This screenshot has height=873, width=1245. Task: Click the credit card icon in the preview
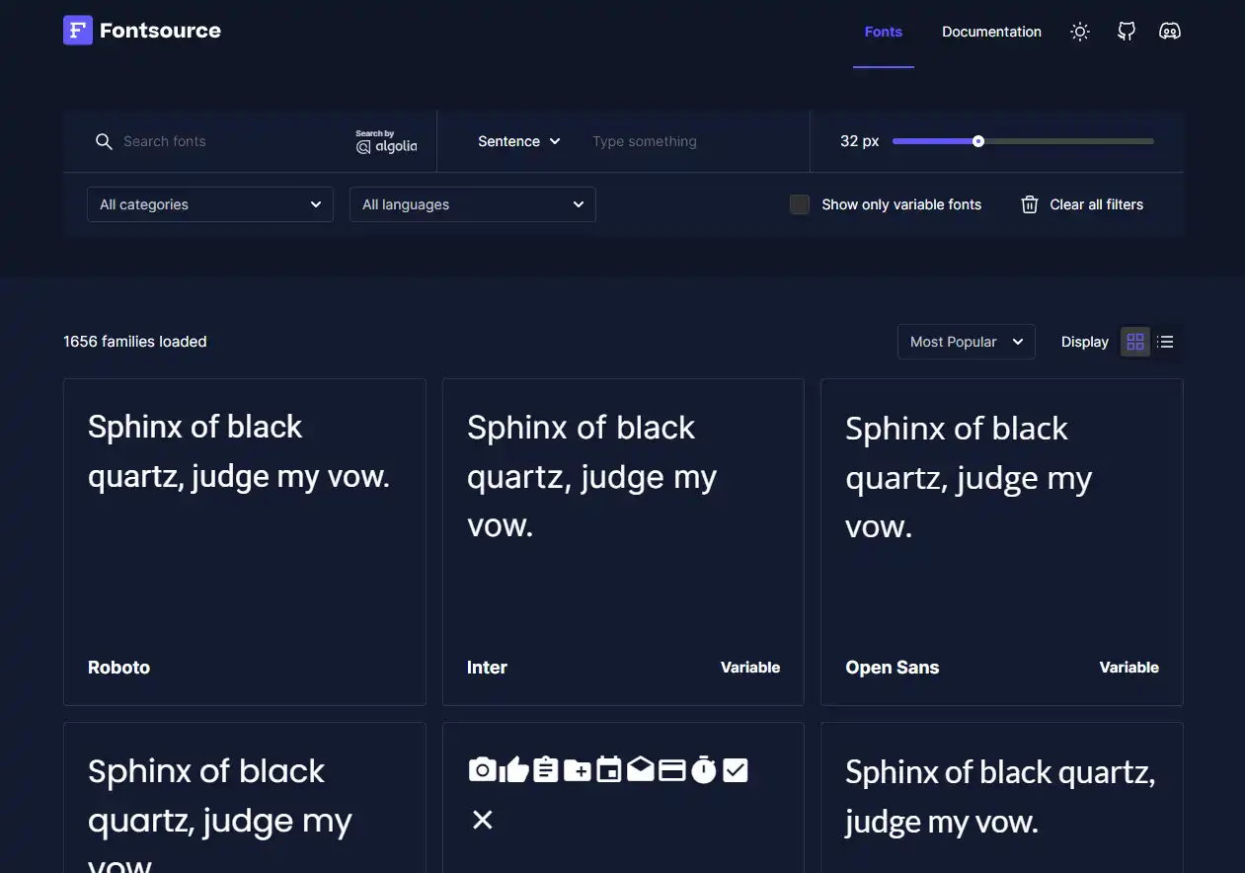pyautogui.click(x=672, y=770)
